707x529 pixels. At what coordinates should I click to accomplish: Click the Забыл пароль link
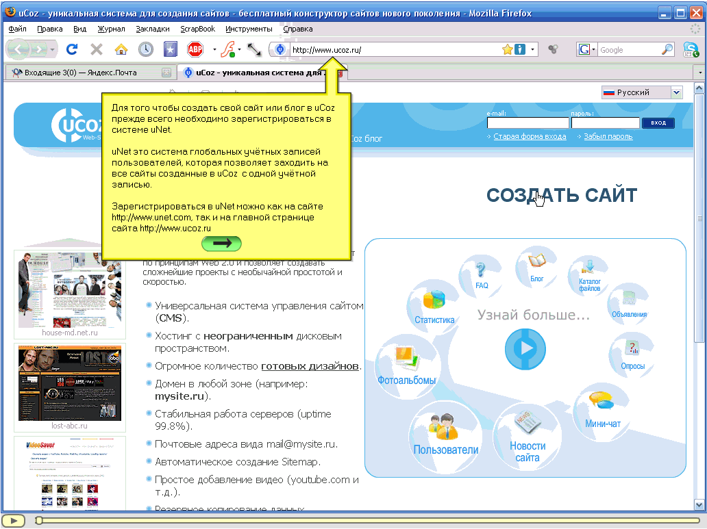coord(608,136)
